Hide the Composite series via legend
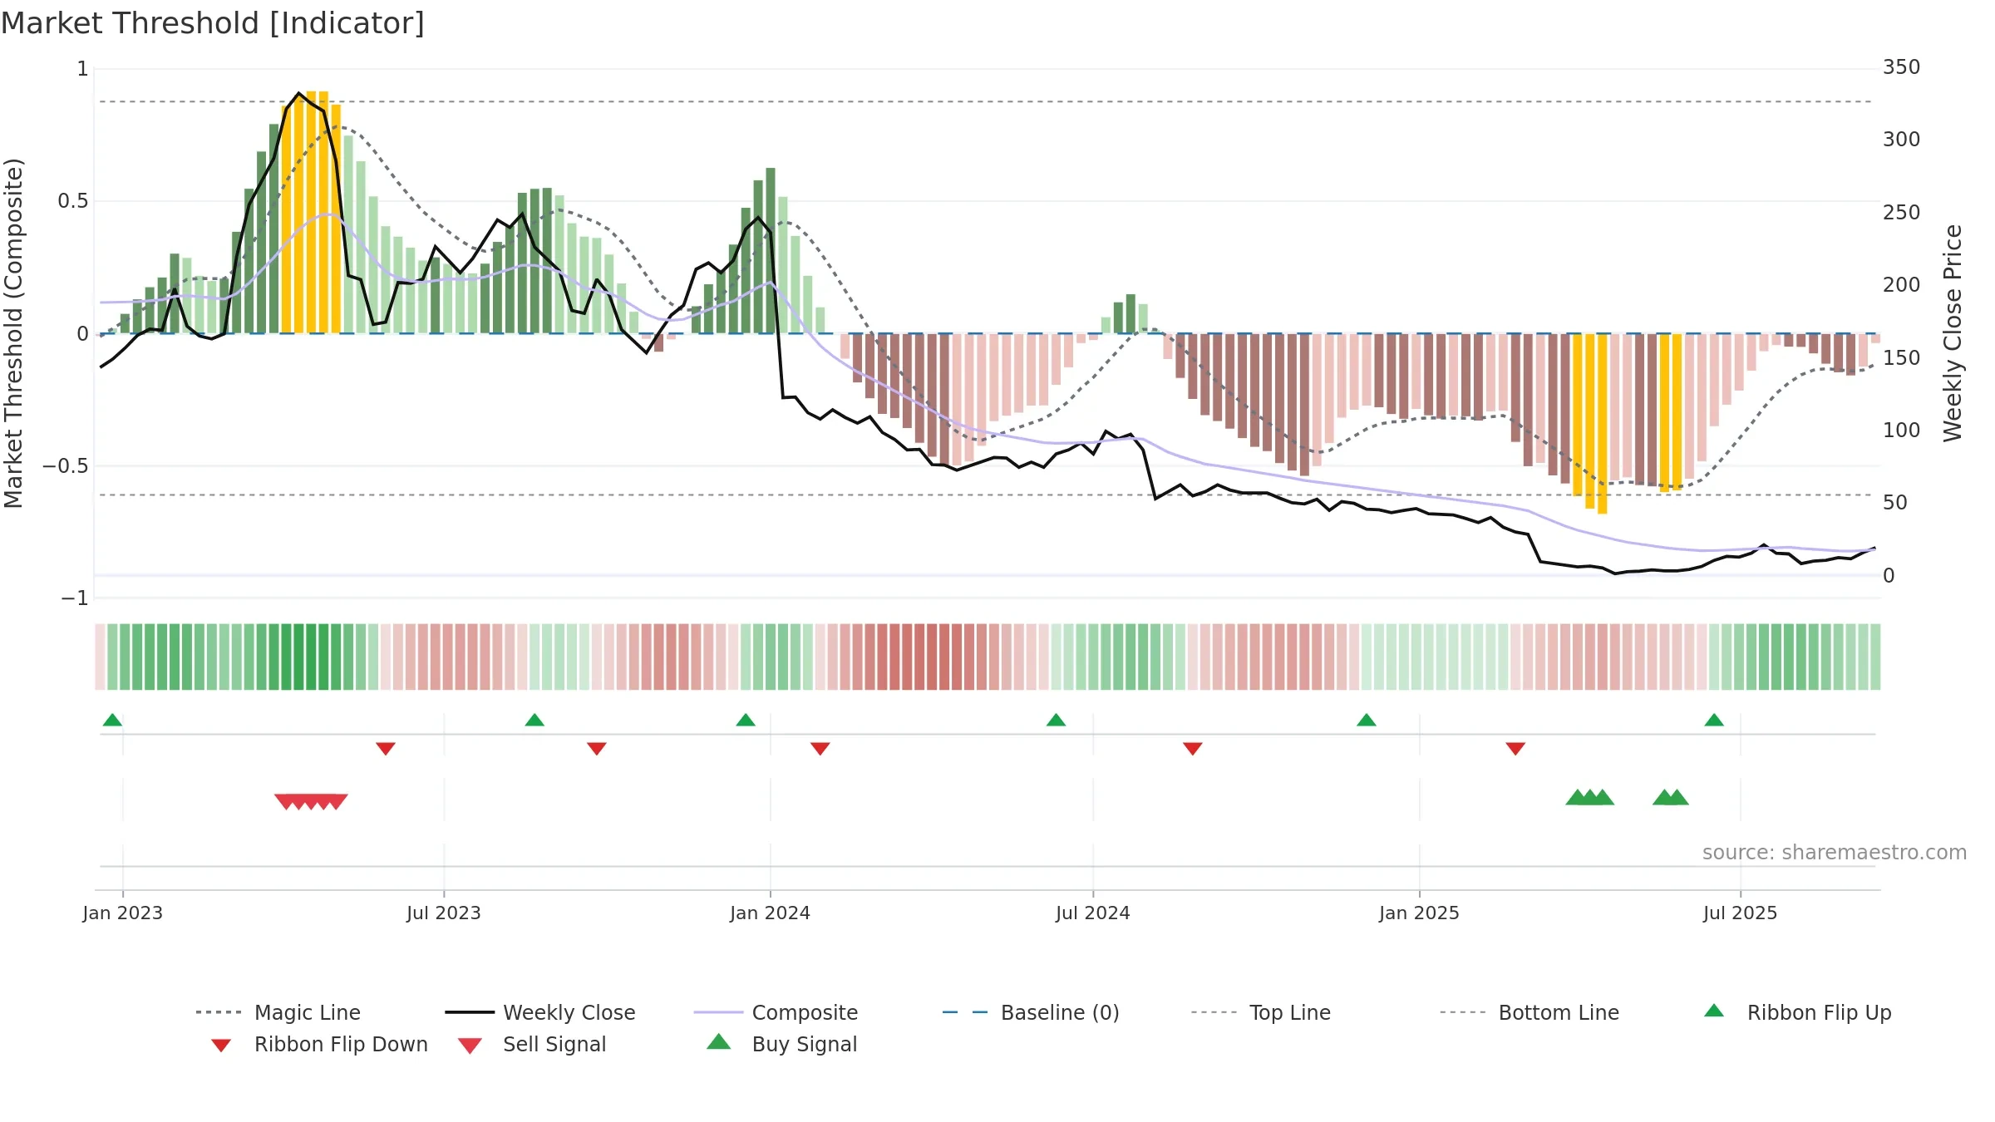Screen dimensions: 1995x1122 pos(776,1012)
